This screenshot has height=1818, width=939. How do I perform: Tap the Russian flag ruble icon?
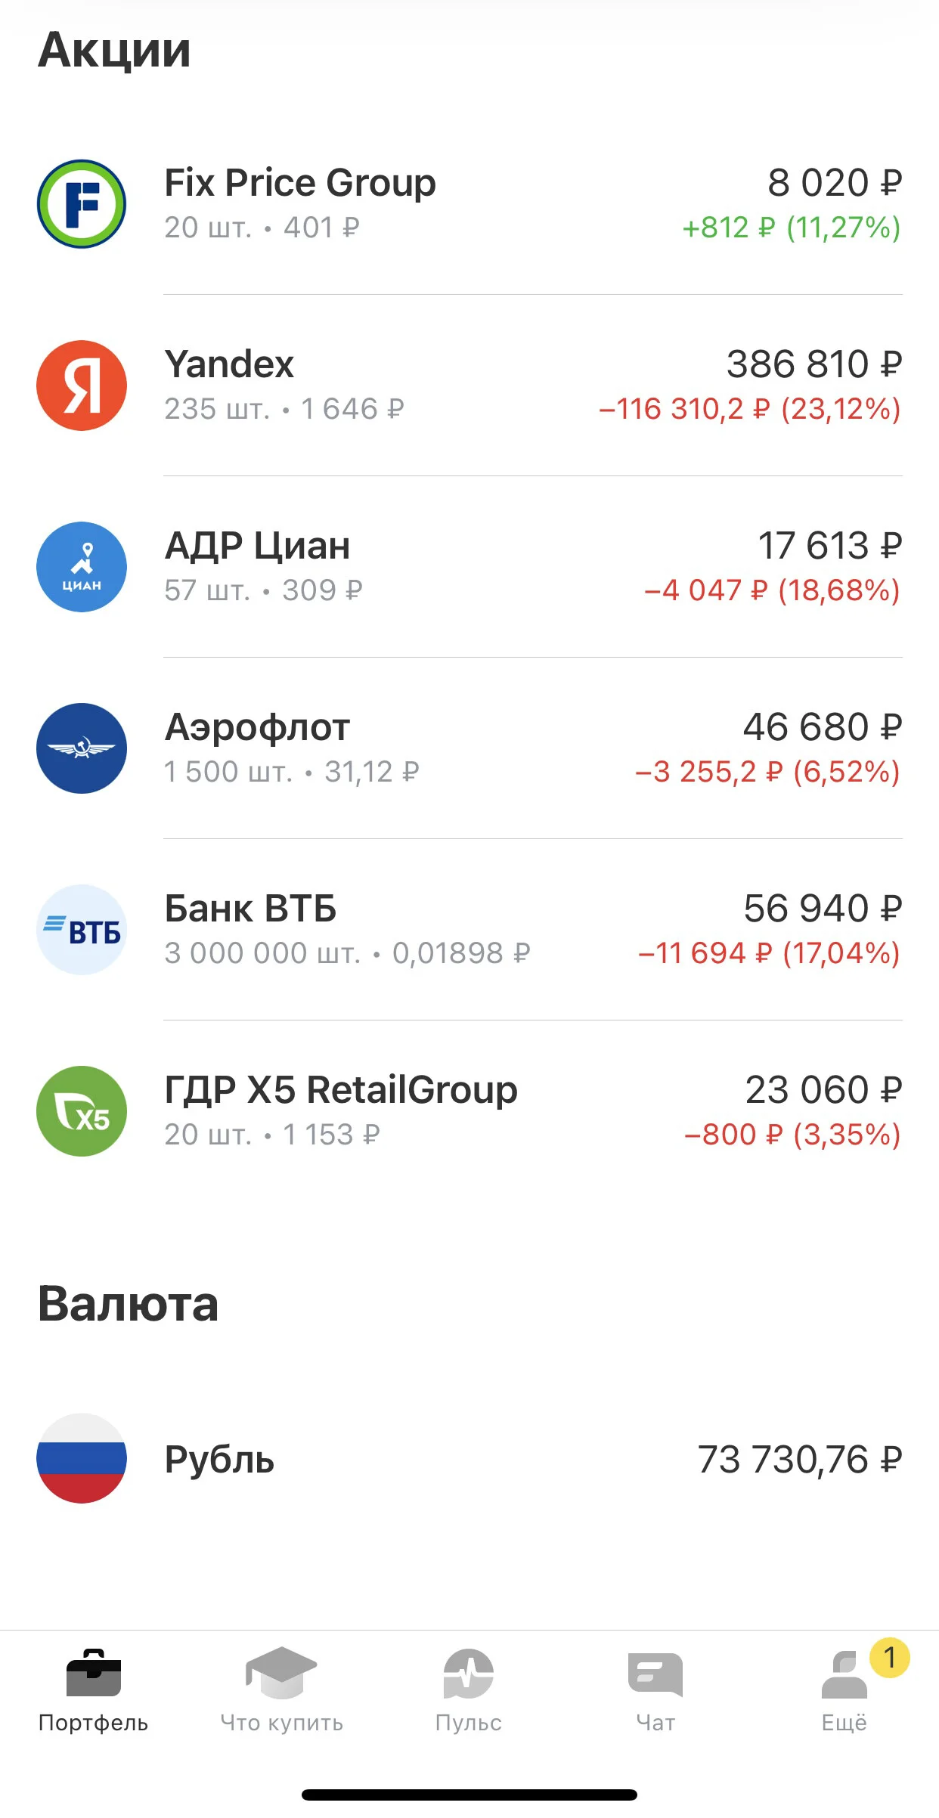(x=82, y=1458)
